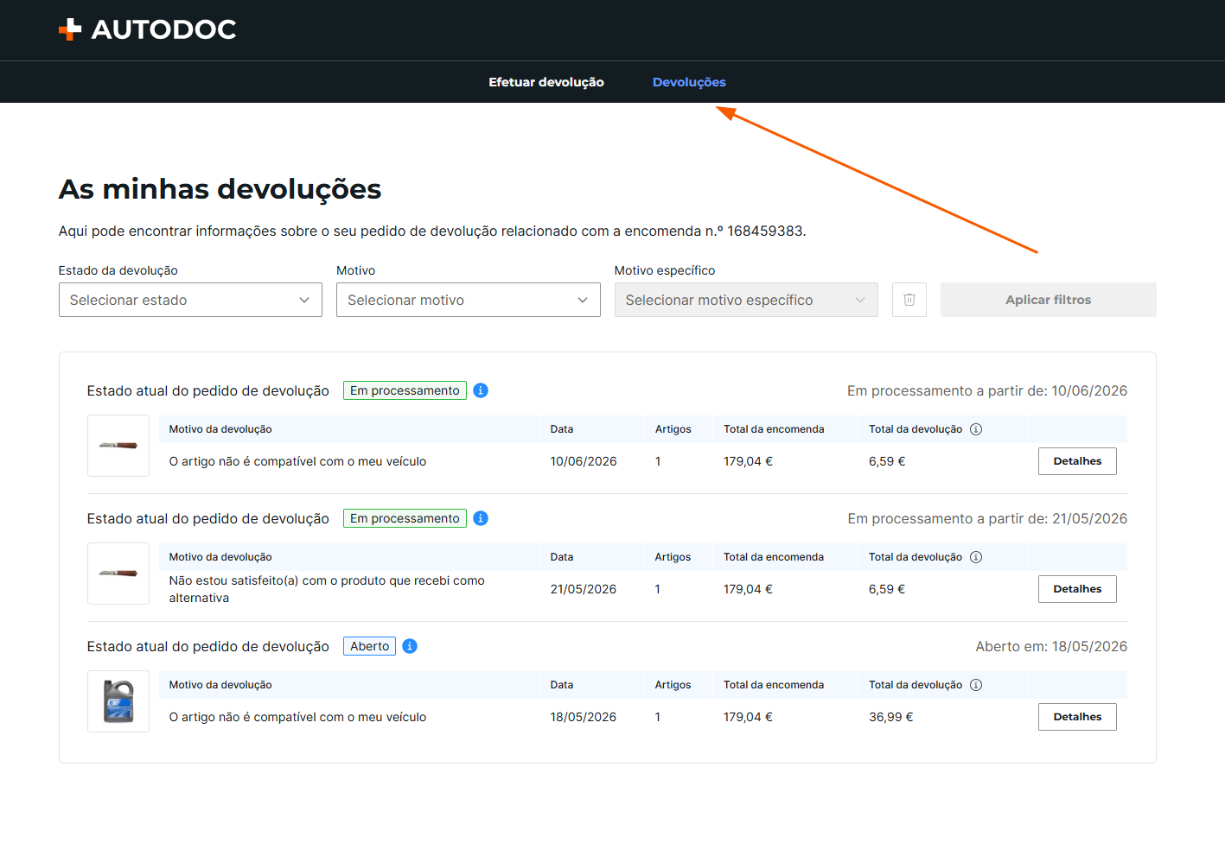Open the Selecionar motivo específico dropdown
Viewport: 1225px width, 862px height.
[746, 300]
